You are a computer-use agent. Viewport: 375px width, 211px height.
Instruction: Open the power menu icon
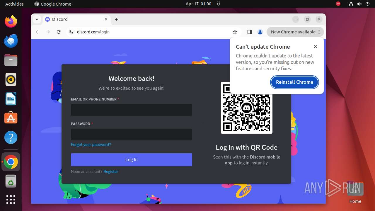click(x=367, y=4)
